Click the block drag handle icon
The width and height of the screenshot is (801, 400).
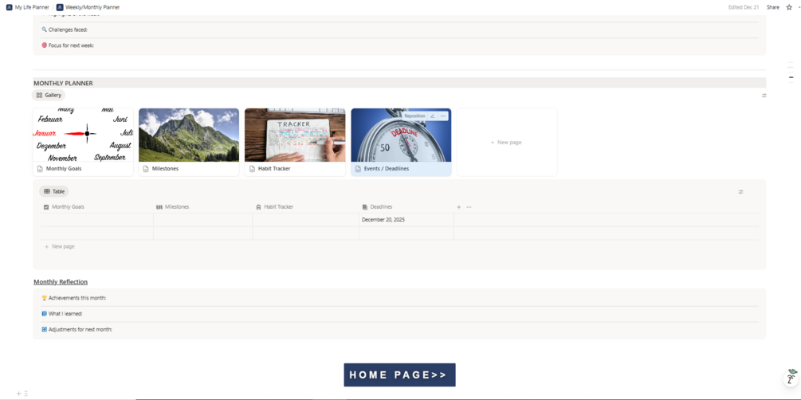point(26,394)
